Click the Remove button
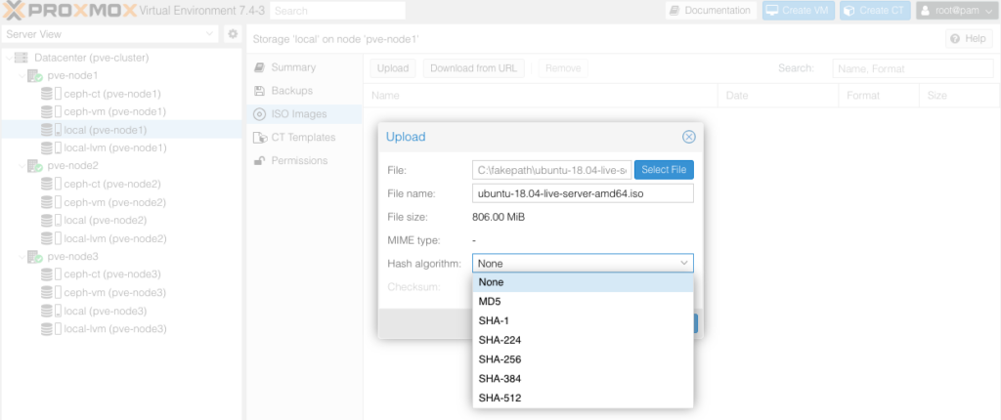Image resolution: width=1001 pixels, height=420 pixels. point(563,68)
